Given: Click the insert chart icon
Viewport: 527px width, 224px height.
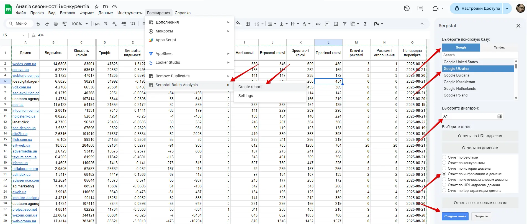Looking at the screenshot, I should point(336,24).
